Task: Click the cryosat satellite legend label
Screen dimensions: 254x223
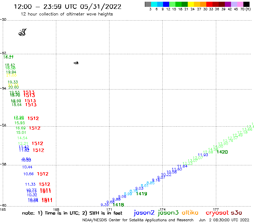Action: (217, 213)
